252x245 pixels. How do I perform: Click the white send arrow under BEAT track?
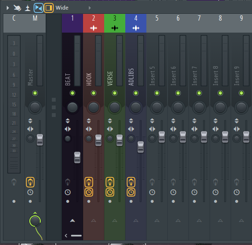pyautogui.click(x=72, y=221)
